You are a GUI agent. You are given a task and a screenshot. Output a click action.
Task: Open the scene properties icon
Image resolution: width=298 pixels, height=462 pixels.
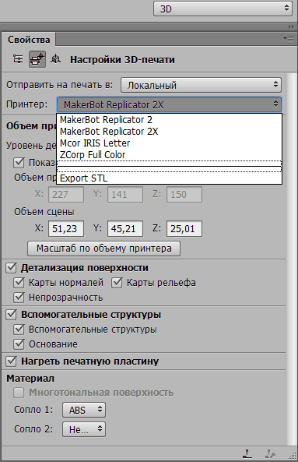coord(18,59)
